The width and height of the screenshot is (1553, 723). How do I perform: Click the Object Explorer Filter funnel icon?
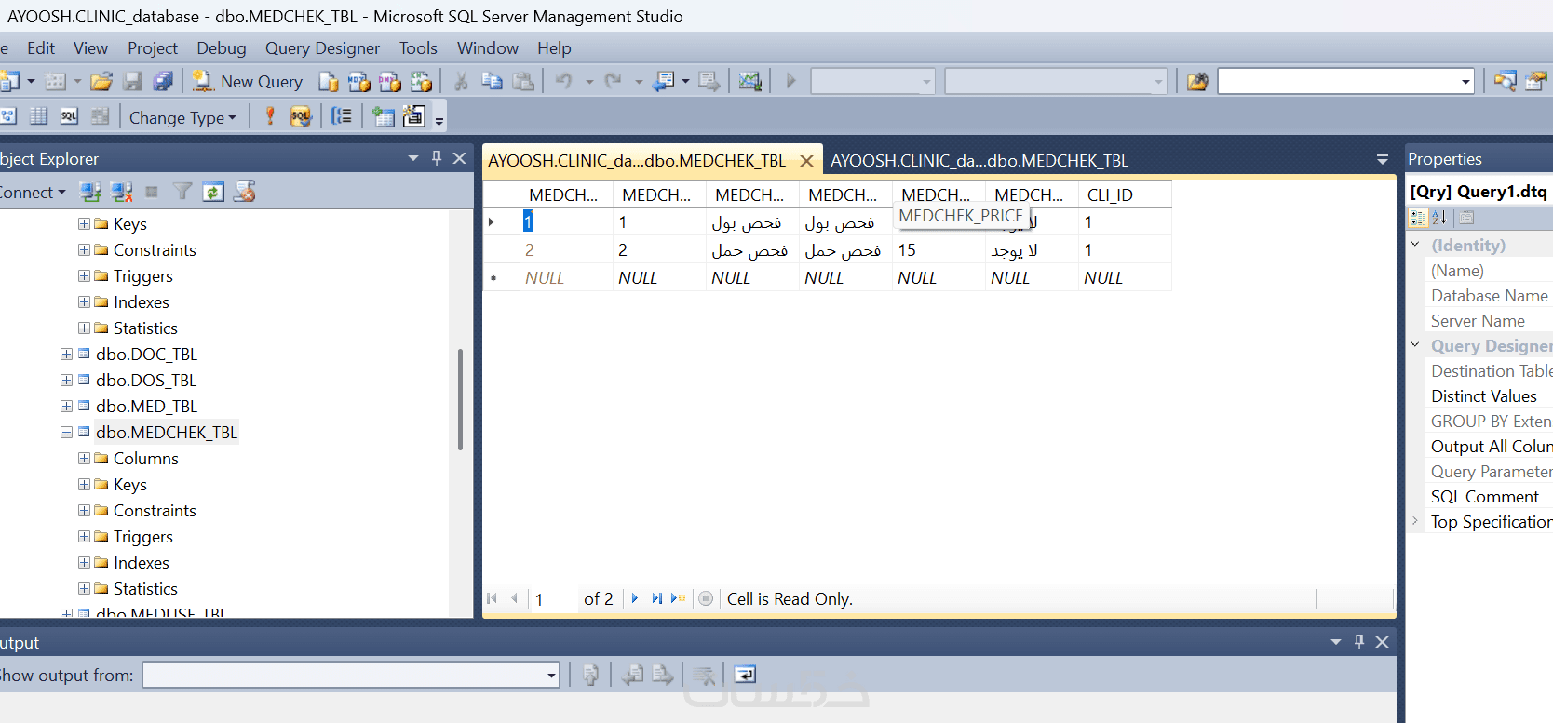[x=182, y=192]
